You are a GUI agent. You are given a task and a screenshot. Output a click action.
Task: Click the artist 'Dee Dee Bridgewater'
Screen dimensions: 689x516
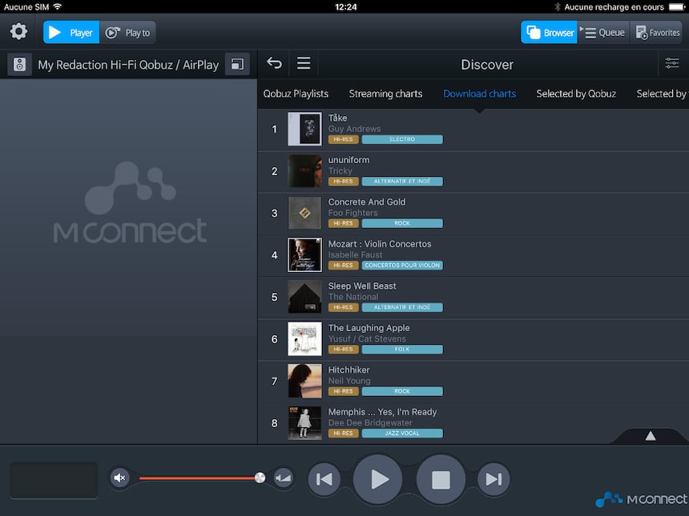[370, 423]
